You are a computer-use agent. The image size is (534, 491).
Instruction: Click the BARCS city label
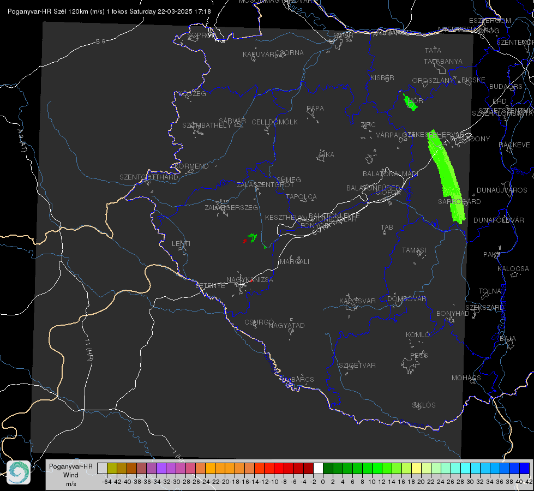302,379
